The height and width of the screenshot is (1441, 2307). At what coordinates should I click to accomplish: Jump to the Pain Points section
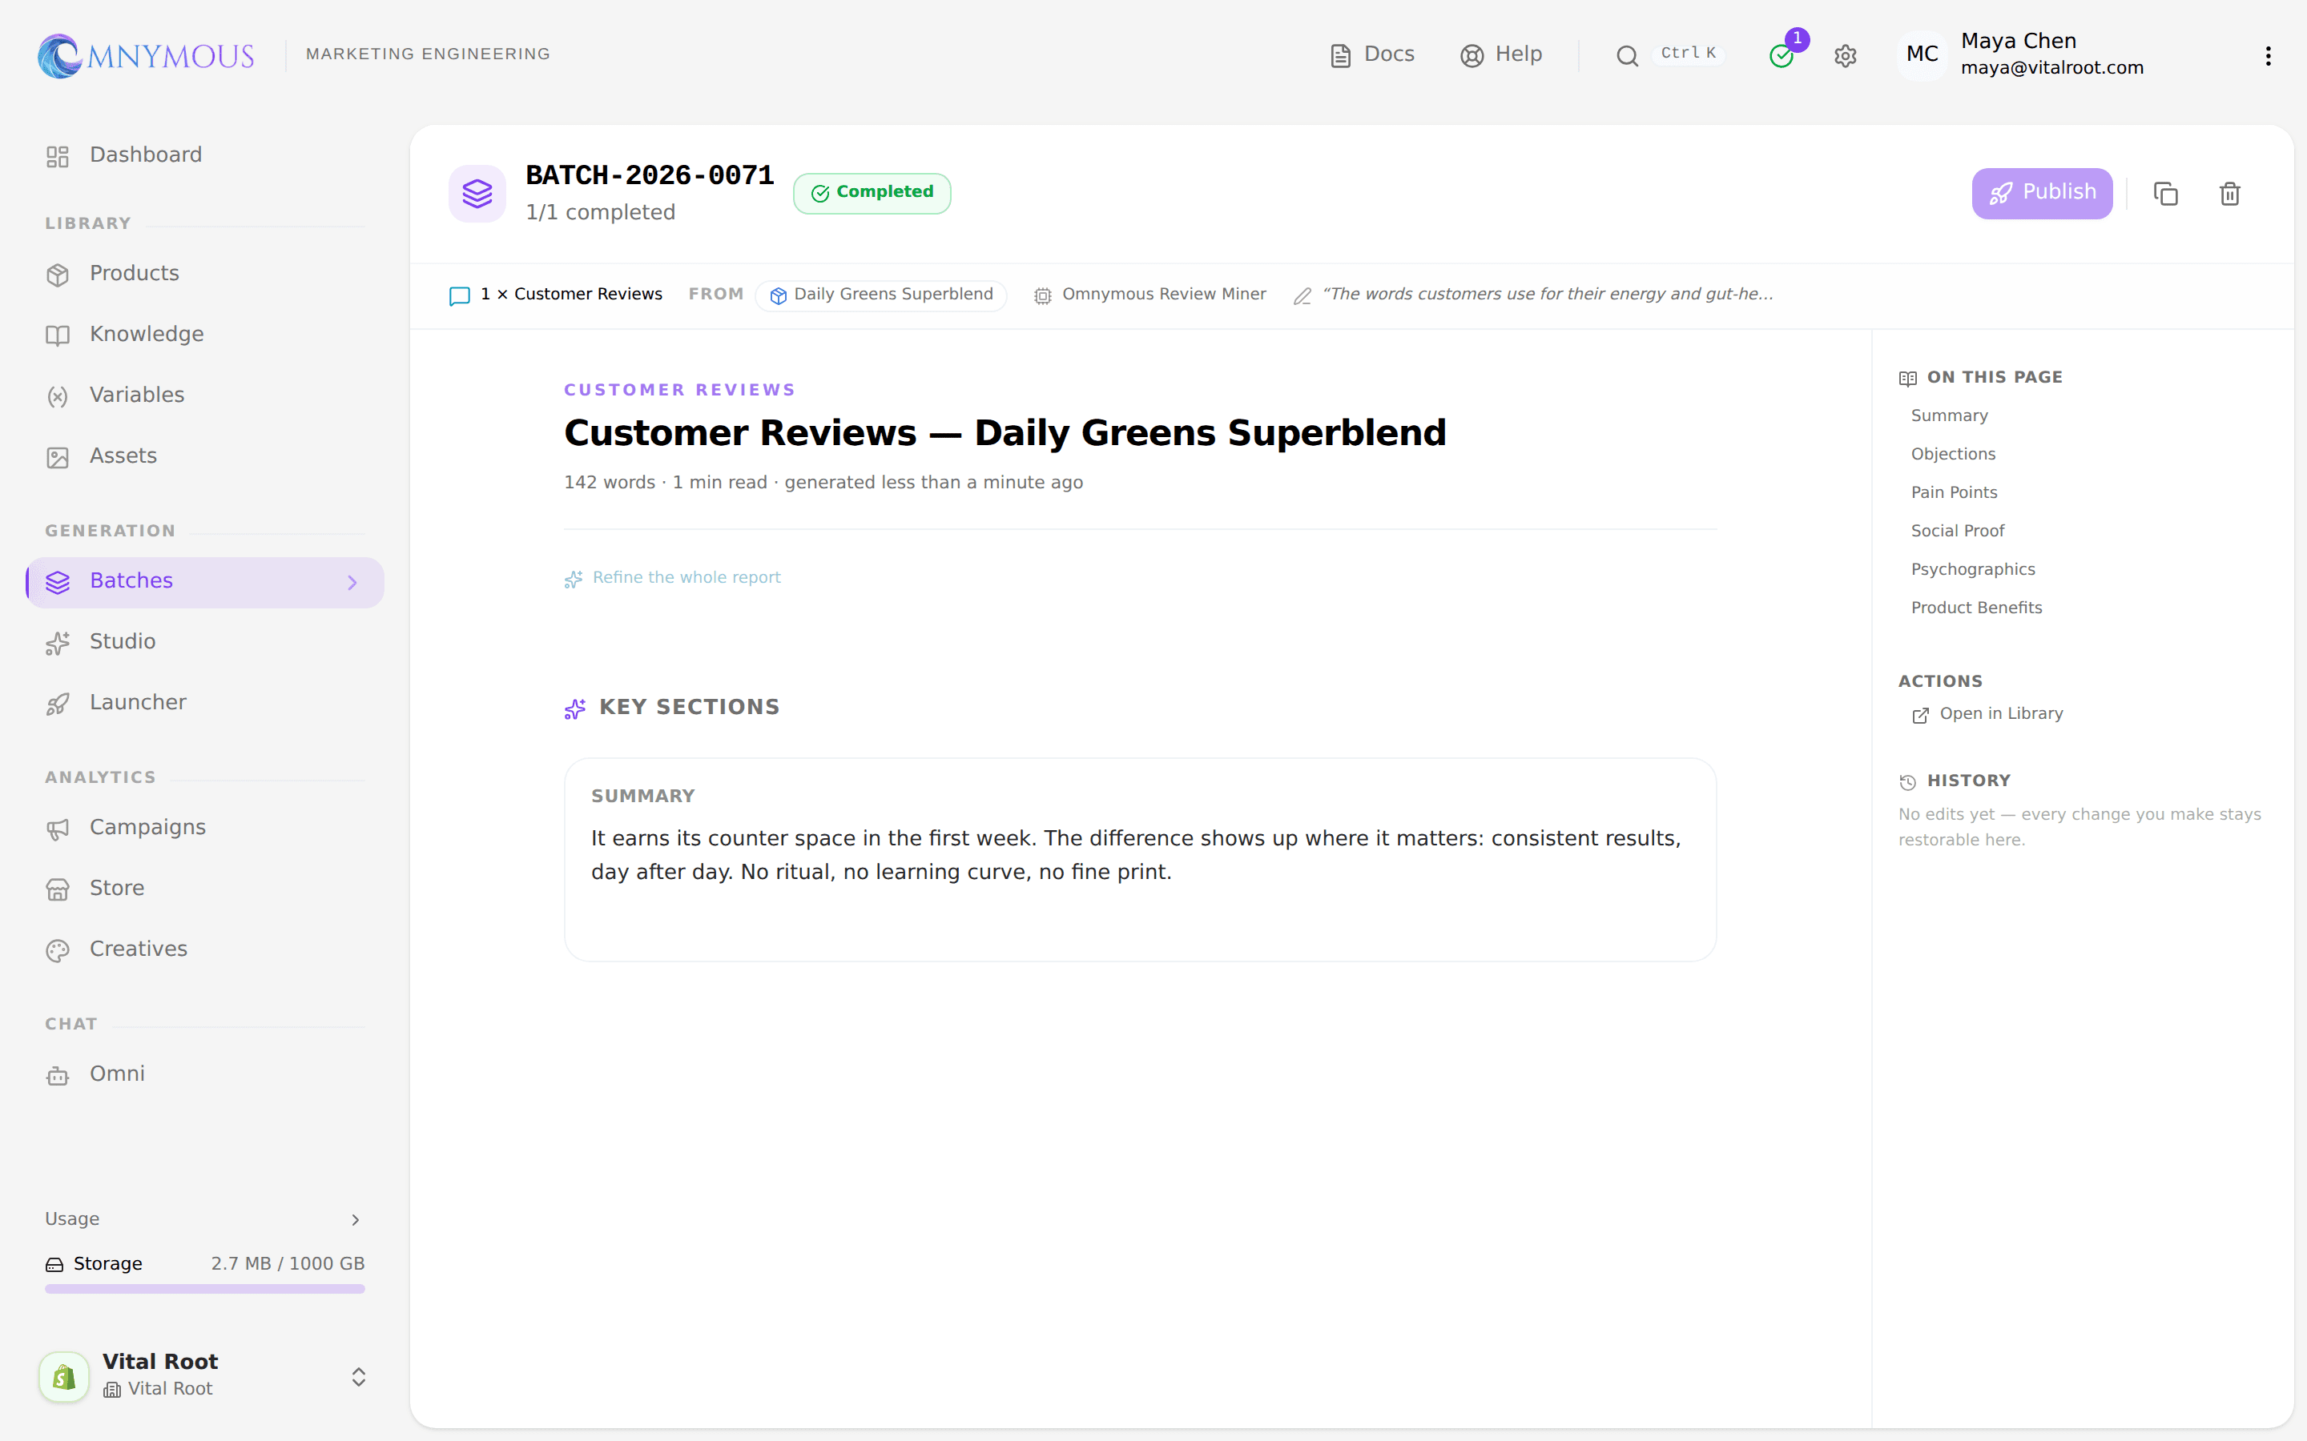click(1953, 492)
